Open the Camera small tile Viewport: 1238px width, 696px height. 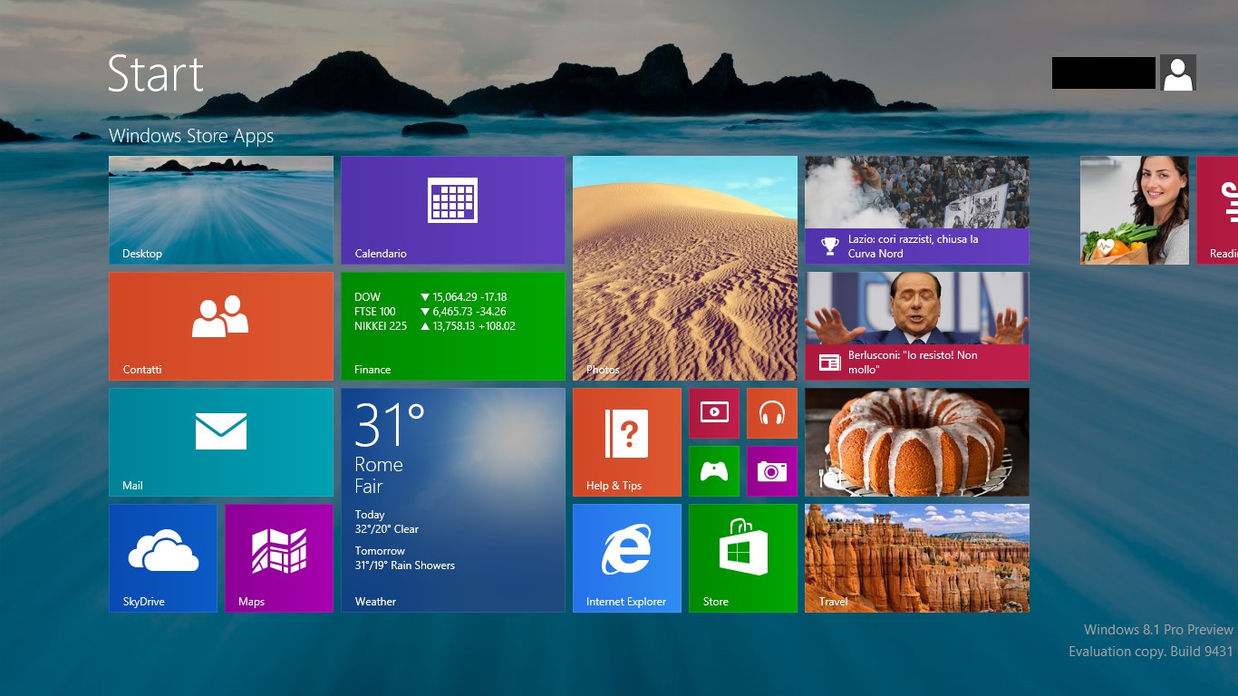point(772,471)
